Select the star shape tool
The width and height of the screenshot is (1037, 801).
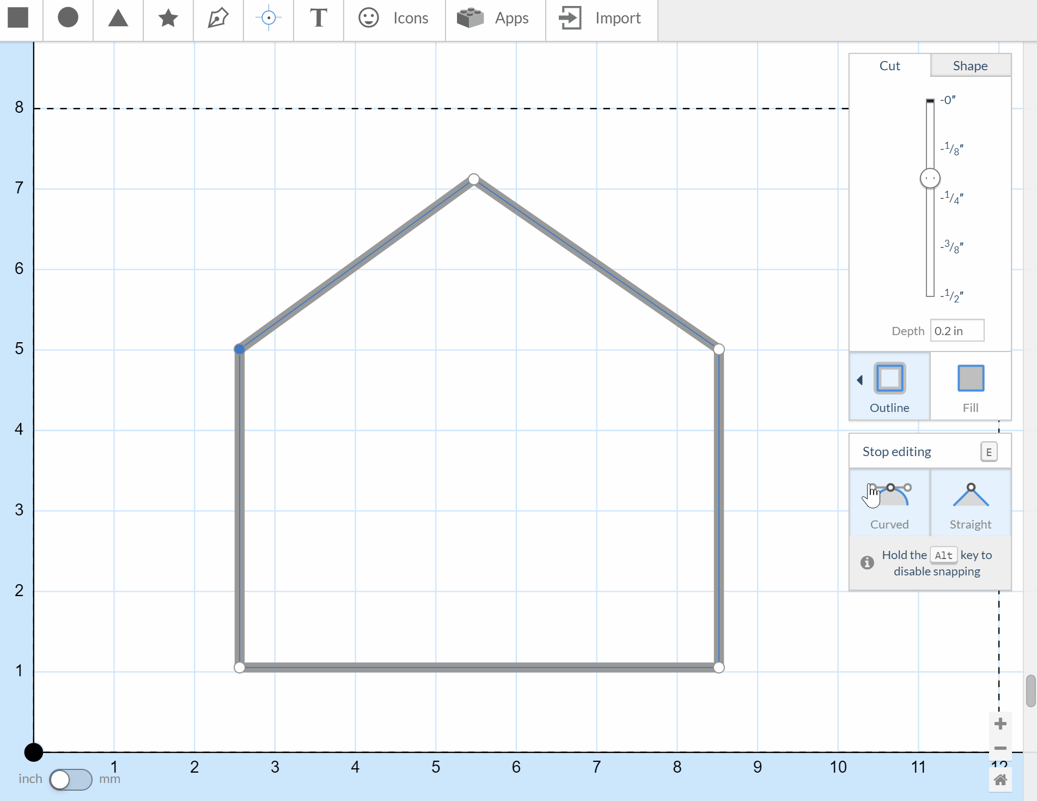coord(168,18)
